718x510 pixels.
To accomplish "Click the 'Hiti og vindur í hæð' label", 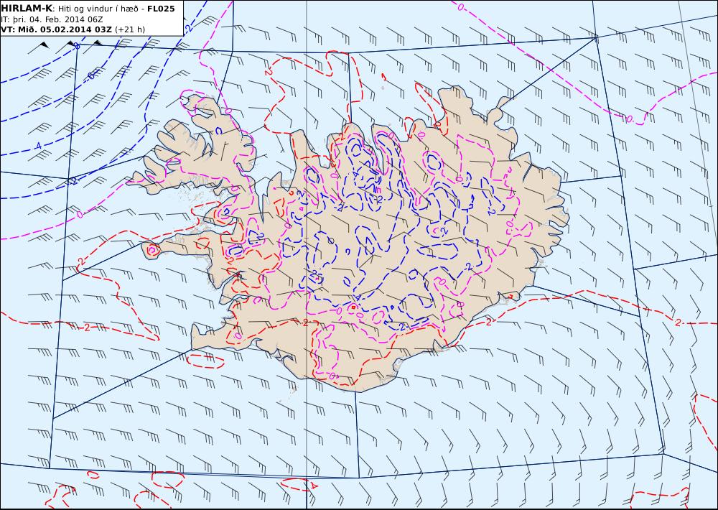I will click(97, 9).
